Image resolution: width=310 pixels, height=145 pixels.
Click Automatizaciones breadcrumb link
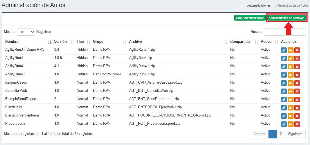(x=259, y=5)
